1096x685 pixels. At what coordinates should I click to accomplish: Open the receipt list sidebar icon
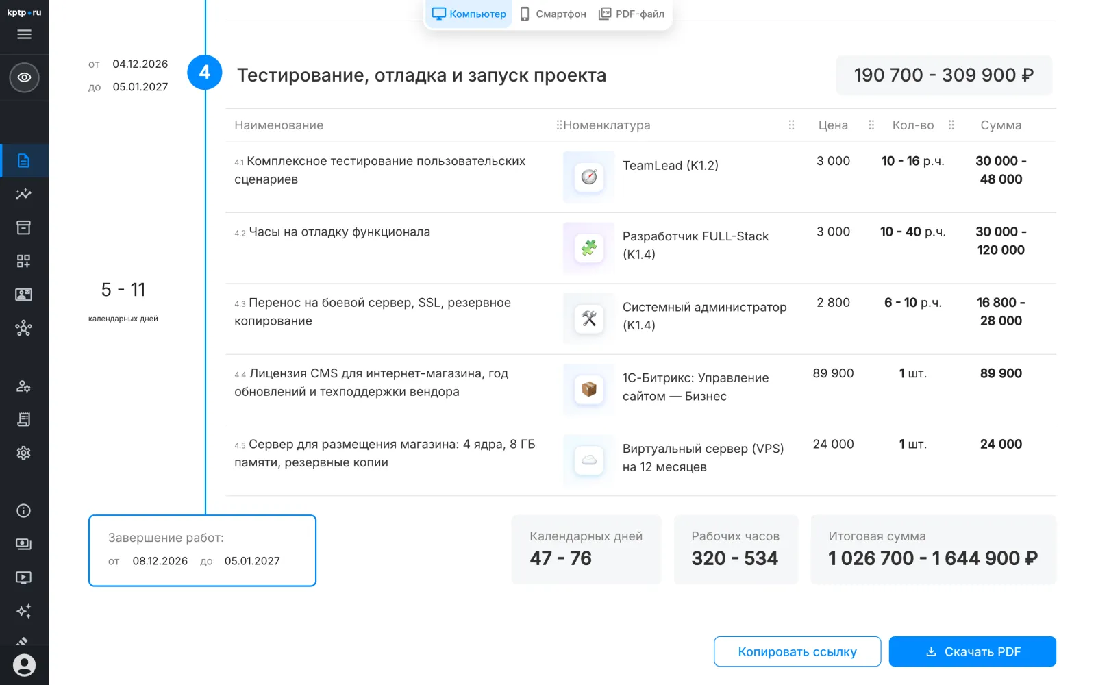click(x=24, y=420)
